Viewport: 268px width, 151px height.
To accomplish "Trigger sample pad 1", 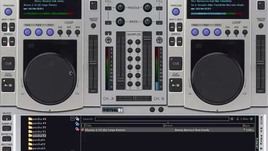I will click(x=130, y=42).
